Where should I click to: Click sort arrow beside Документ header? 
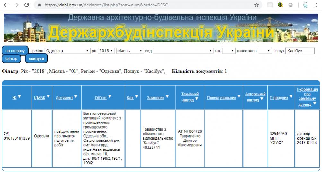tap(76, 97)
